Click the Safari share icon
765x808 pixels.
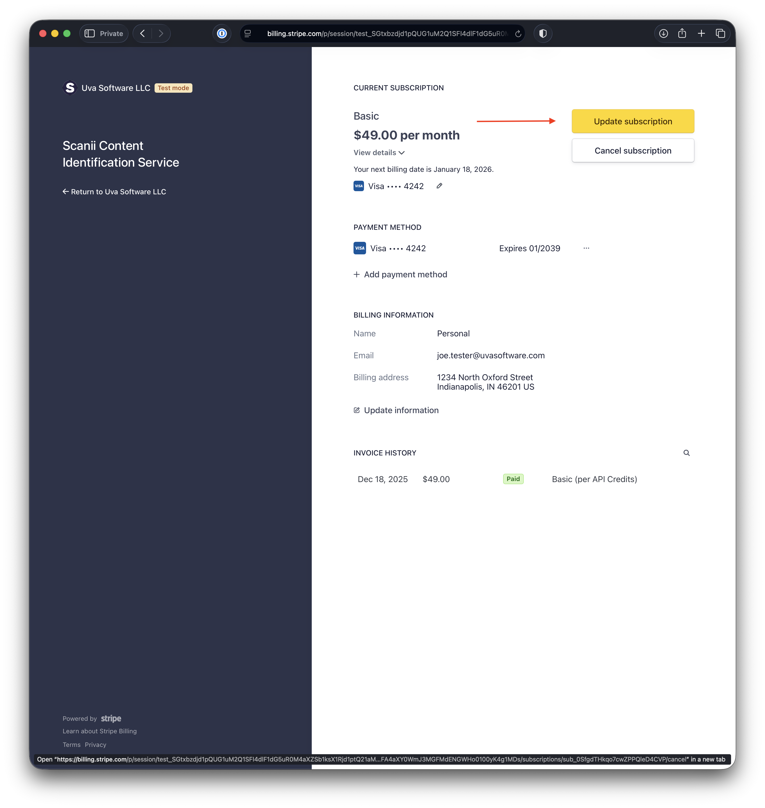(682, 33)
